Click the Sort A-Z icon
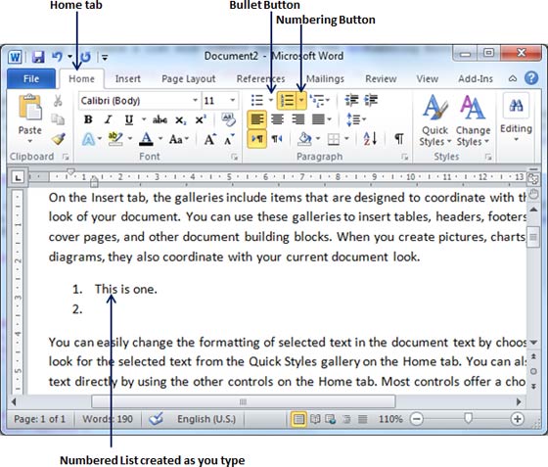Viewport: 548px width, 467px height. [x=370, y=139]
